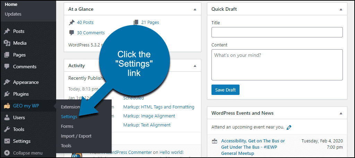Click the Plugins plug icon
The image size is (355, 158).
7,94
